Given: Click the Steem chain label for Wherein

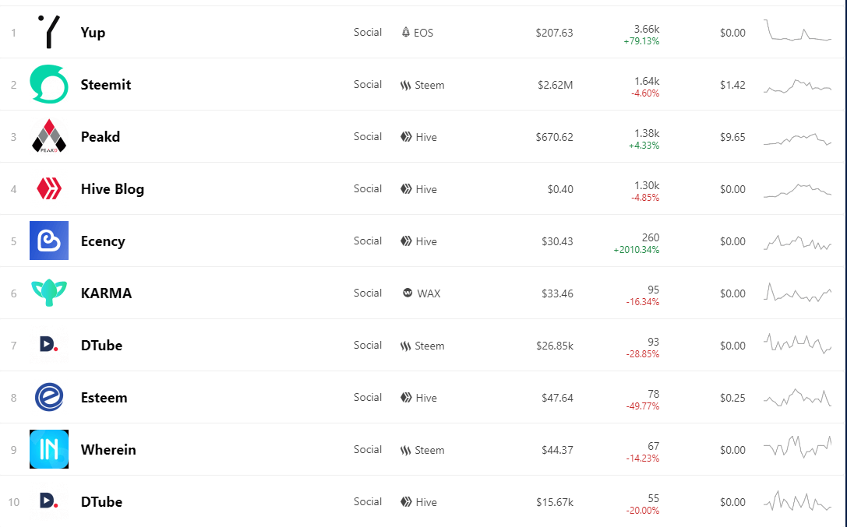Looking at the screenshot, I should point(429,450).
